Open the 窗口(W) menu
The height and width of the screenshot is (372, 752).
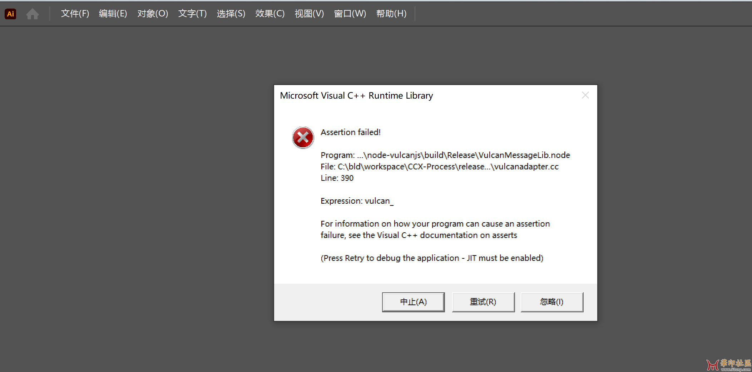tap(350, 14)
